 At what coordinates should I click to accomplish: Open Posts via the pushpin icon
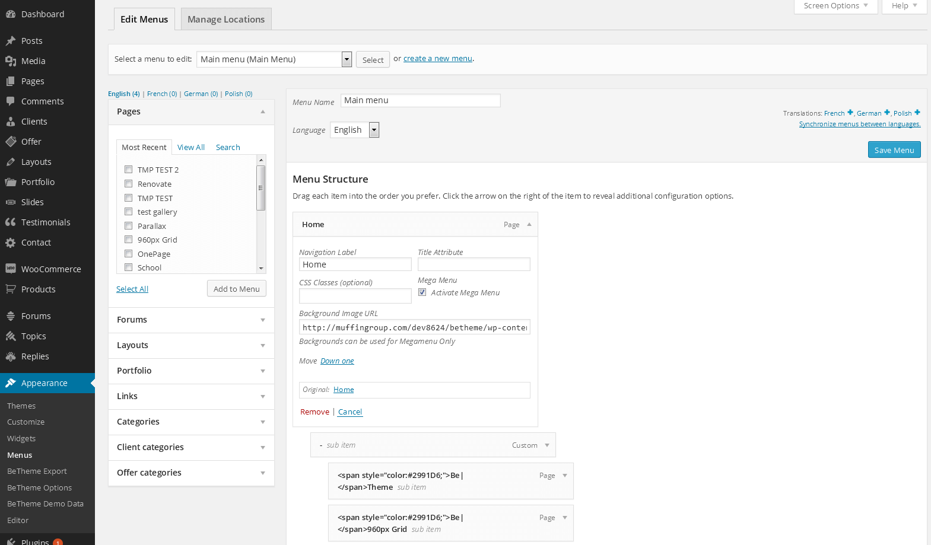click(x=11, y=41)
